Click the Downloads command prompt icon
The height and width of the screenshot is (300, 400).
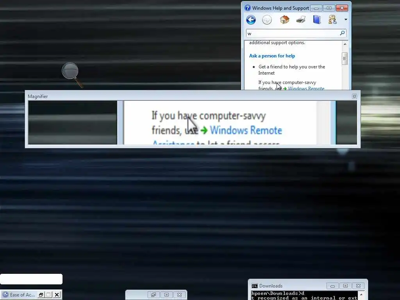point(254,286)
